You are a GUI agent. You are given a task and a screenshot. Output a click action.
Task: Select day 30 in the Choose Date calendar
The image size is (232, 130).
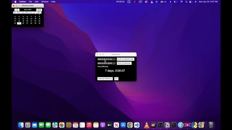(x=40, y=23)
